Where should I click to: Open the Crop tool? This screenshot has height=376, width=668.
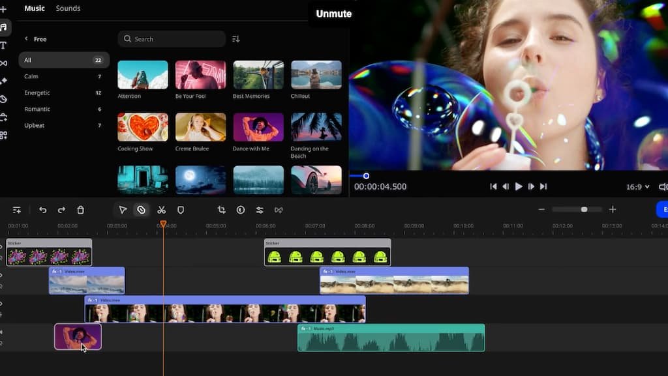[x=222, y=210]
